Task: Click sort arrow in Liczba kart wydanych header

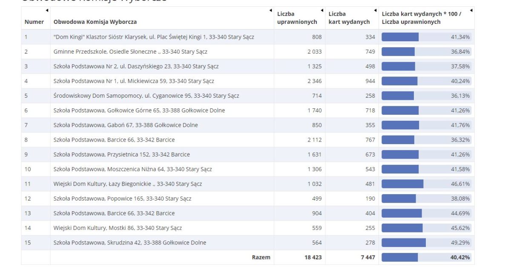Action: point(375,11)
